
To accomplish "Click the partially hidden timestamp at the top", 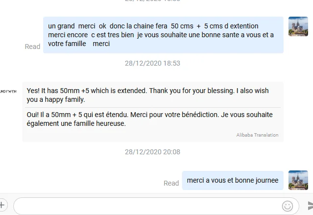I will 152,1.
